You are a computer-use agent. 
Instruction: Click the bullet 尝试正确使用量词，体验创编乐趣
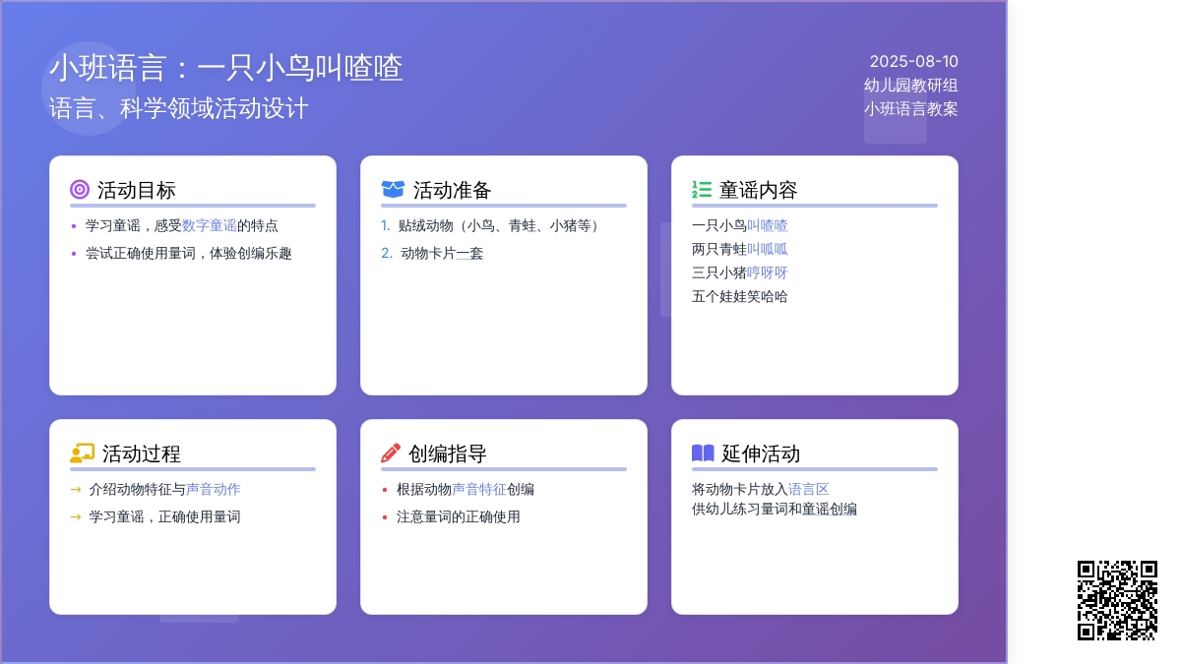click(x=189, y=253)
